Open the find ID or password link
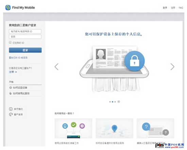 pos(18,58)
